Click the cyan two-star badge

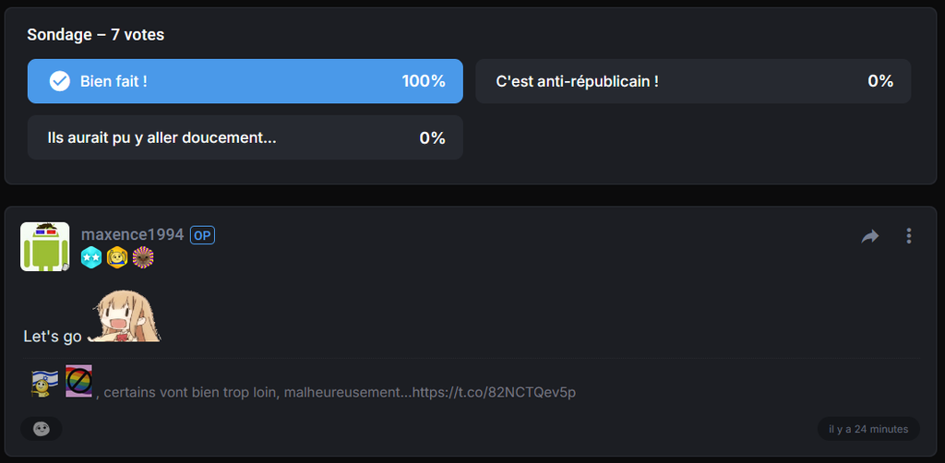coord(91,257)
